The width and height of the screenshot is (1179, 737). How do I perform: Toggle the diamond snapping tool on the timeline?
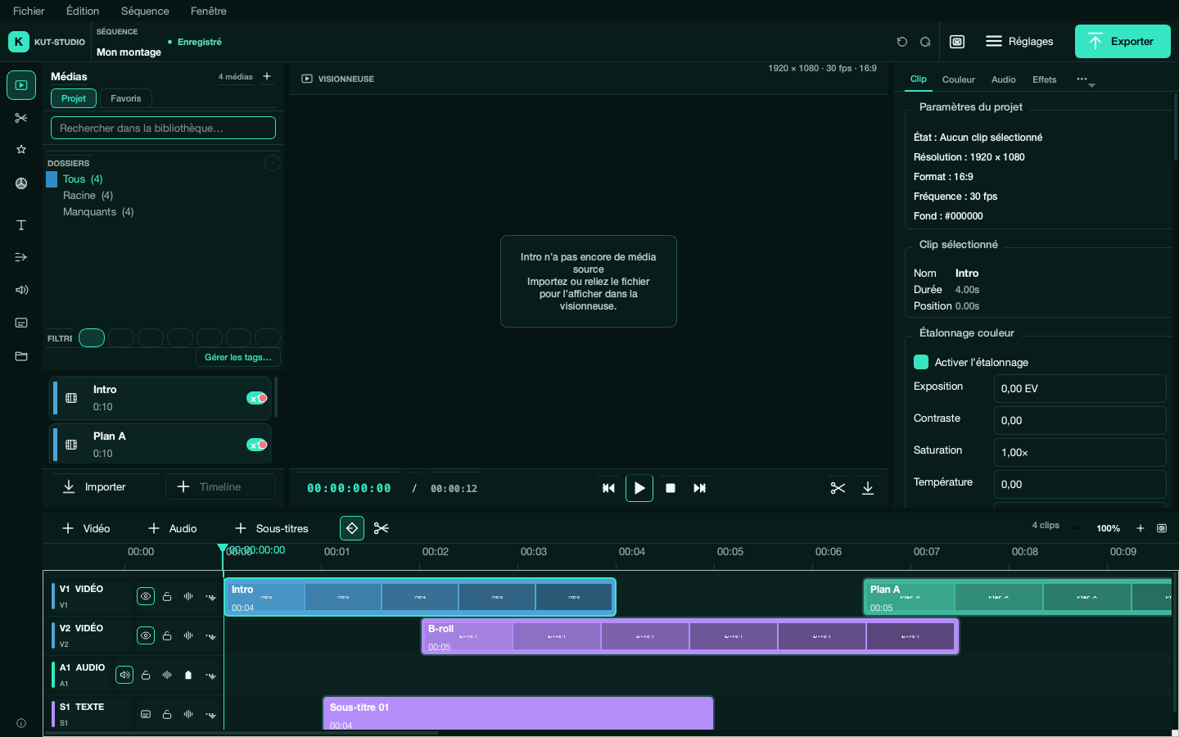coord(352,528)
